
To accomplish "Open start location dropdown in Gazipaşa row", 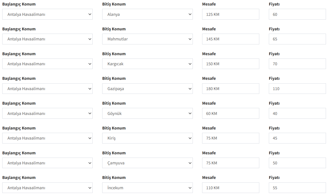I will pyautogui.click(x=47, y=89).
